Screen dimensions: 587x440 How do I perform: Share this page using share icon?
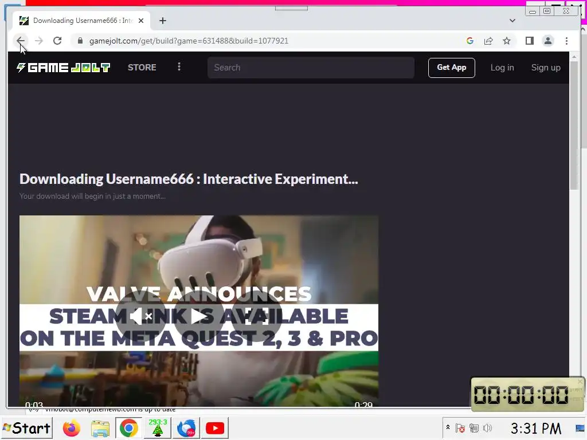[488, 41]
